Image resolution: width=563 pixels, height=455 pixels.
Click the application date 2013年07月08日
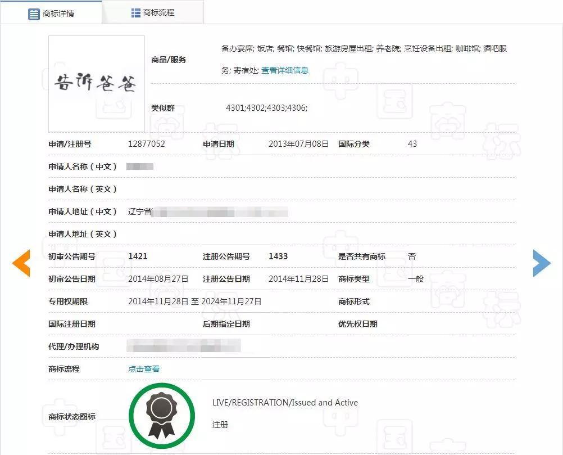coord(298,144)
